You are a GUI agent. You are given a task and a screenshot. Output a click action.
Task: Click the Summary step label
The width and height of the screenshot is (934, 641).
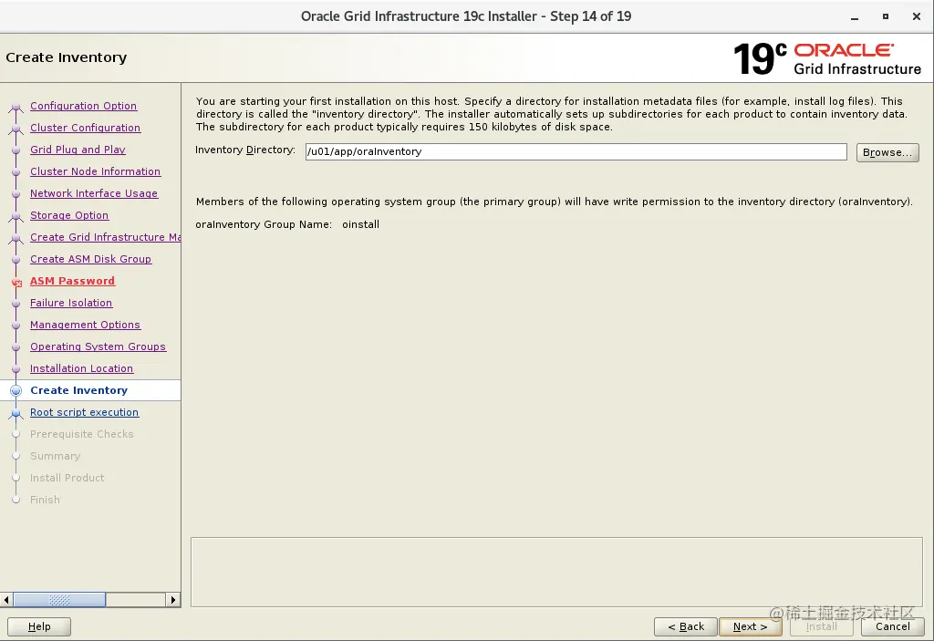56,456
